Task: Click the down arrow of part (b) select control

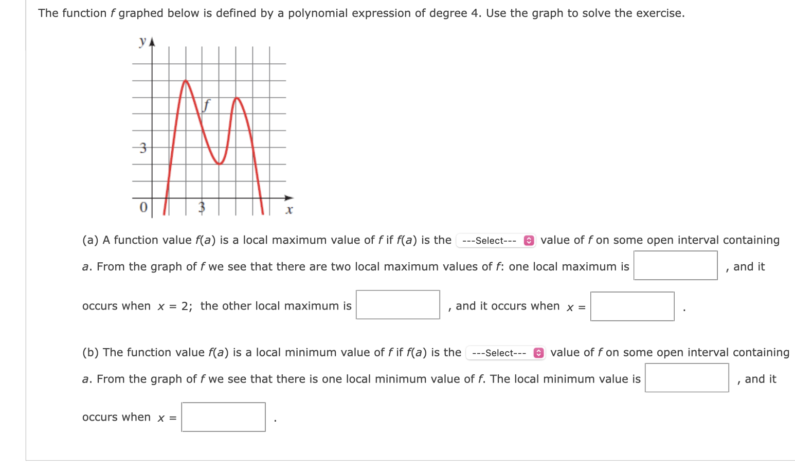Action: (538, 355)
